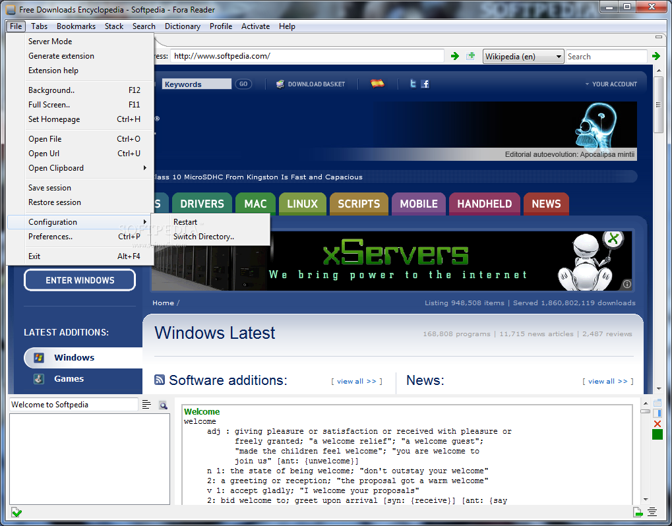Click the add-tab icon with green plus
The height and width of the screenshot is (526, 672).
coord(471,56)
